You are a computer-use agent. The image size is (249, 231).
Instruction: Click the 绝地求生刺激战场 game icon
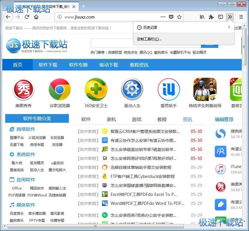coord(205,89)
